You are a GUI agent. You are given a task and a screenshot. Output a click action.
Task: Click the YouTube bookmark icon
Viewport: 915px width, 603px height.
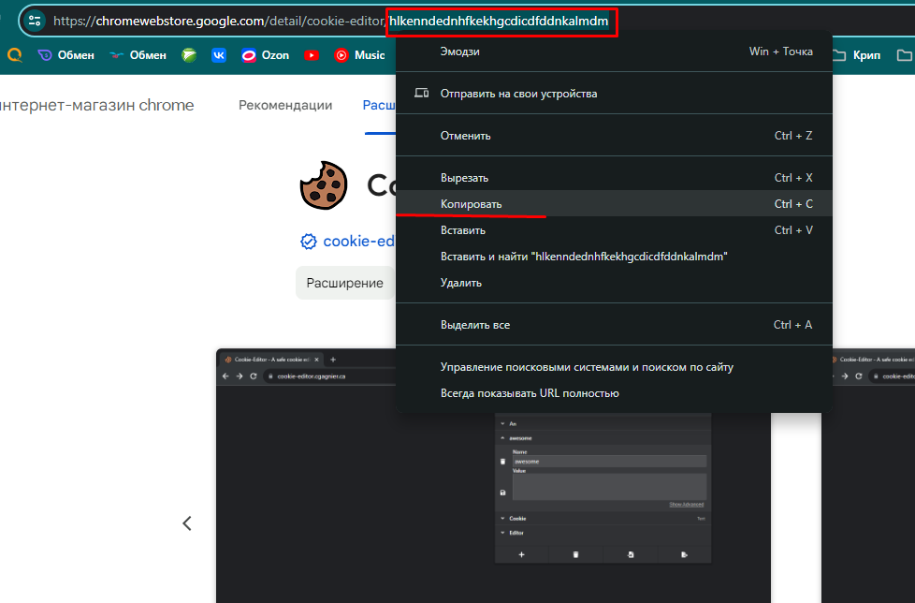[x=312, y=55]
